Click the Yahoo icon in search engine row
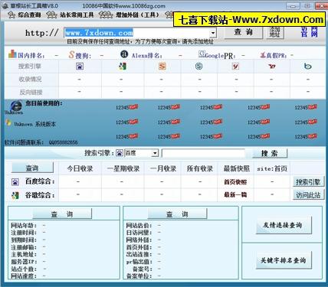This screenshot has width=328, height=287. pos(272,67)
